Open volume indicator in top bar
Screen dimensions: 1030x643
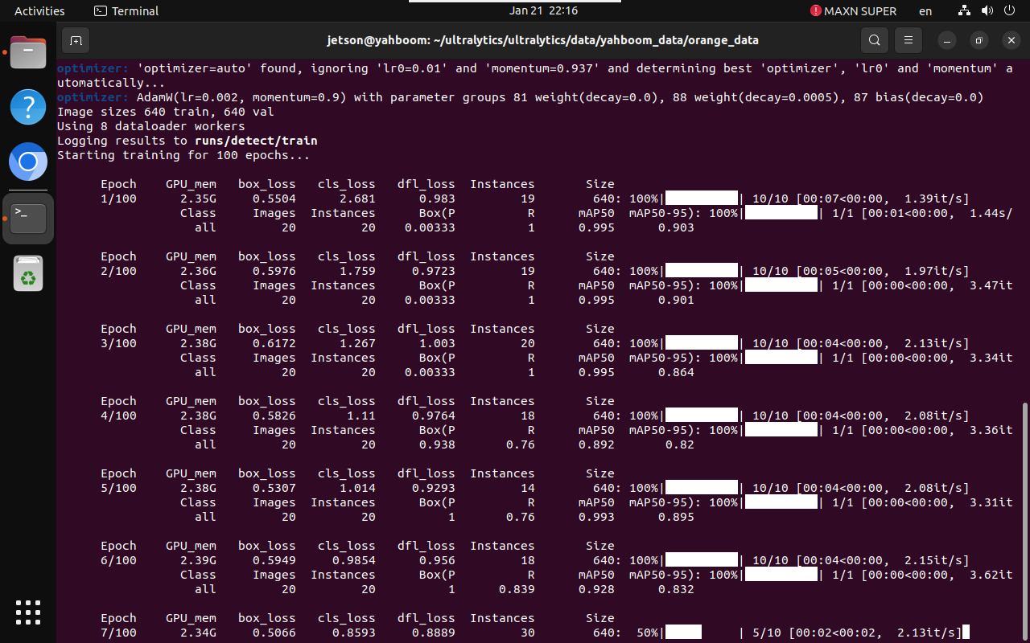point(987,11)
